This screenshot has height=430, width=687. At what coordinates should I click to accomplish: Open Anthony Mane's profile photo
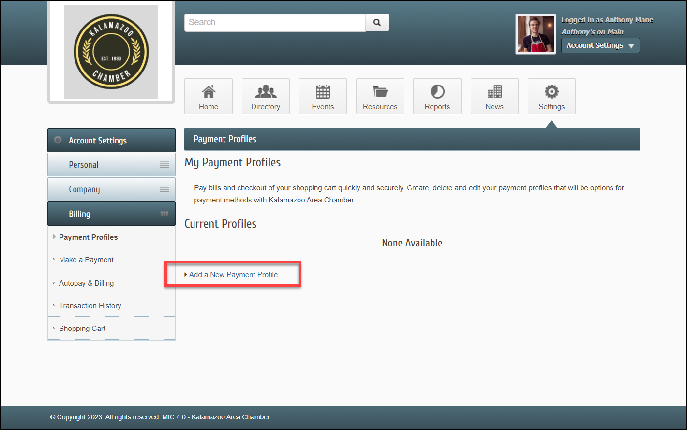[536, 34]
